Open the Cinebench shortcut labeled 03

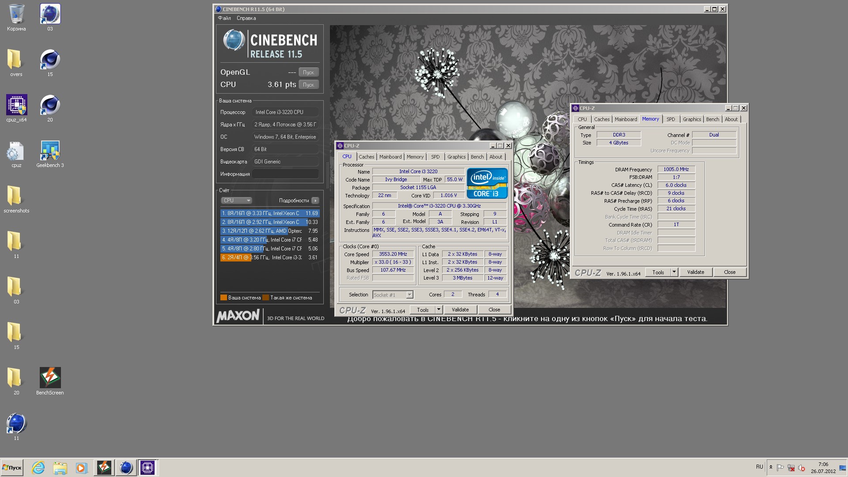(x=50, y=18)
